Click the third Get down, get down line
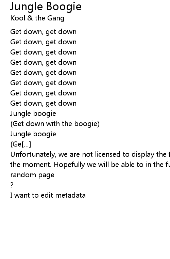Image resolution: width=170 pixels, height=259 pixels. coord(44,52)
